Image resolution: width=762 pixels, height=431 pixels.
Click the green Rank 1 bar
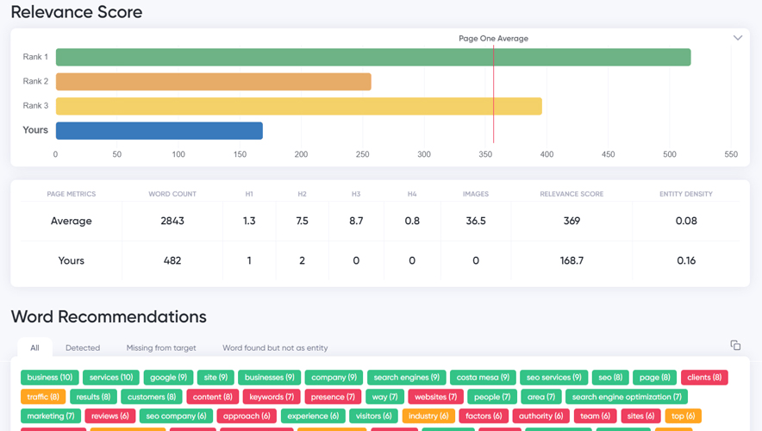pos(373,58)
